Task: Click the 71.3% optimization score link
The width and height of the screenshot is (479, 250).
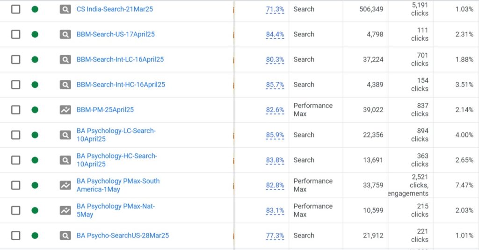Action: (275, 9)
